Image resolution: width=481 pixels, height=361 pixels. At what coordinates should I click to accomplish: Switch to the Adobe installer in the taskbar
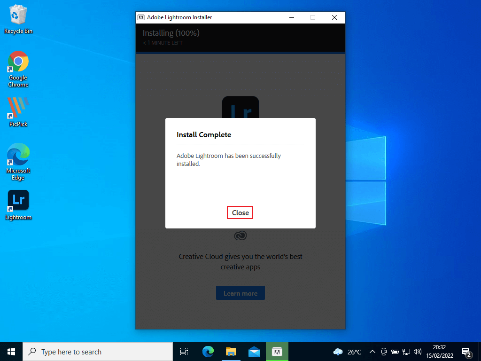pos(277,352)
